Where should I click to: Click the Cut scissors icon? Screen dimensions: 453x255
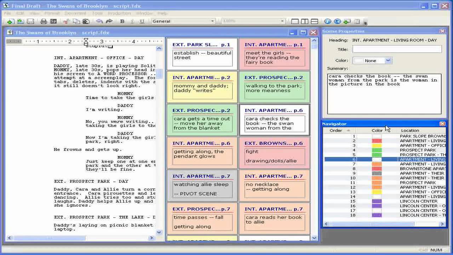[x=66, y=21]
